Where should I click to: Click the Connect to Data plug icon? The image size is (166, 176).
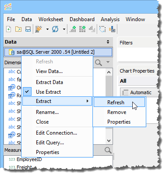coord(39,29)
